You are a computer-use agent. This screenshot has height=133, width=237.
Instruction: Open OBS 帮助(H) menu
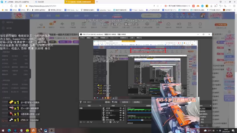point(139,38)
